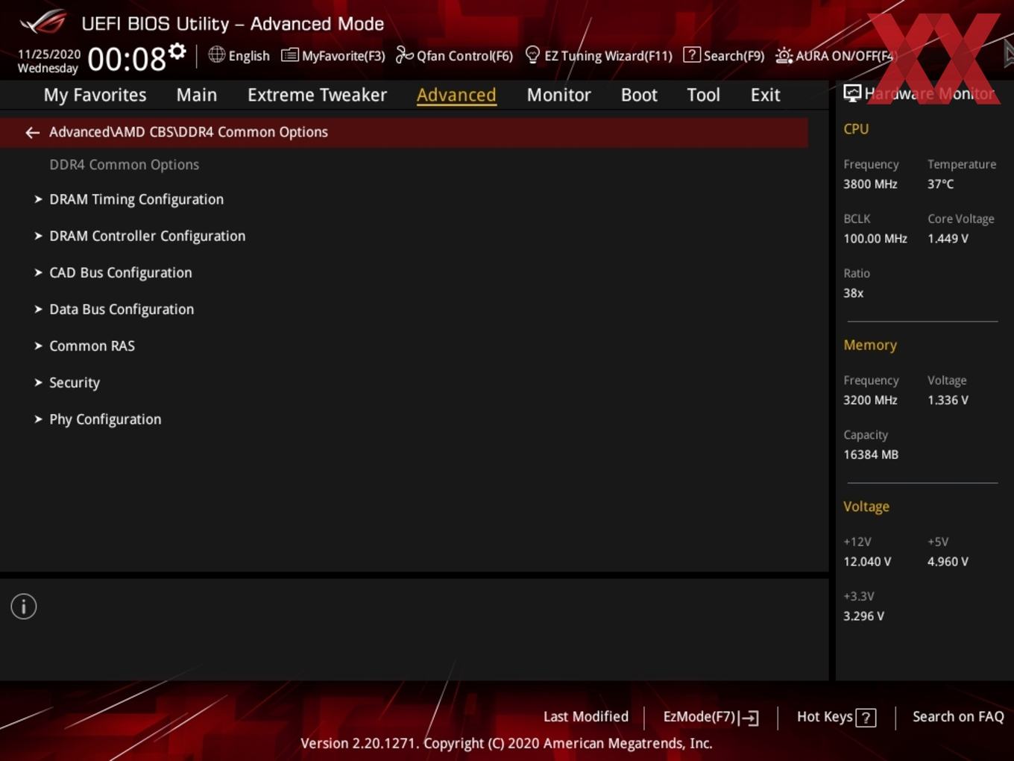
Task: Click the info circle icon
Action: click(24, 607)
